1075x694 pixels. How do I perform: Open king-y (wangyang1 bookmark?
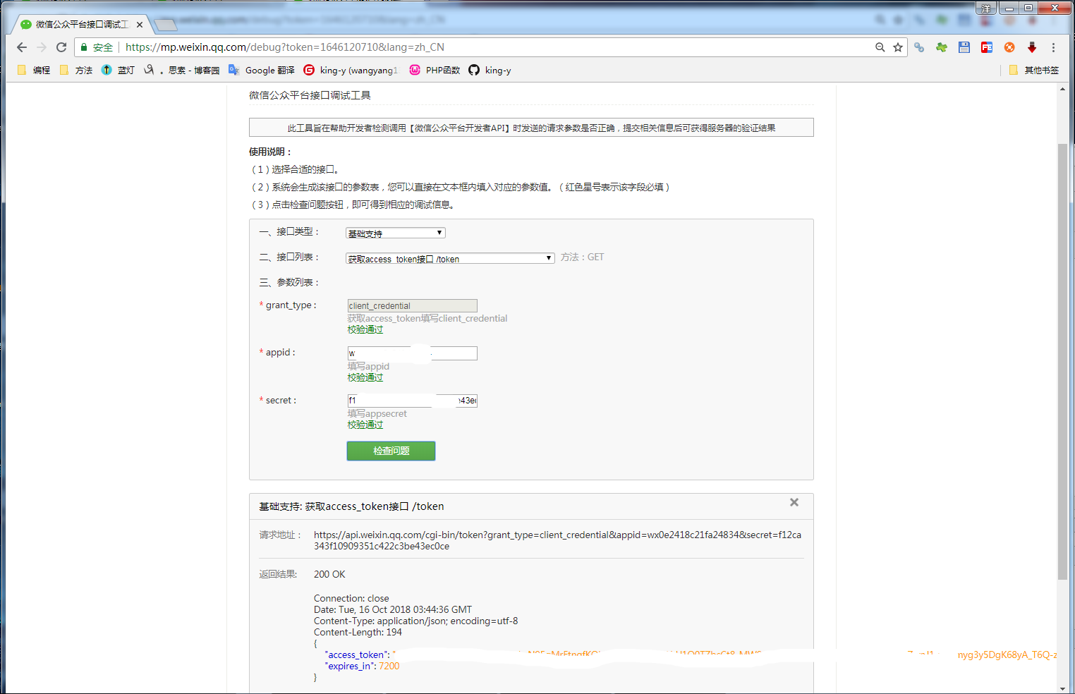tap(351, 70)
